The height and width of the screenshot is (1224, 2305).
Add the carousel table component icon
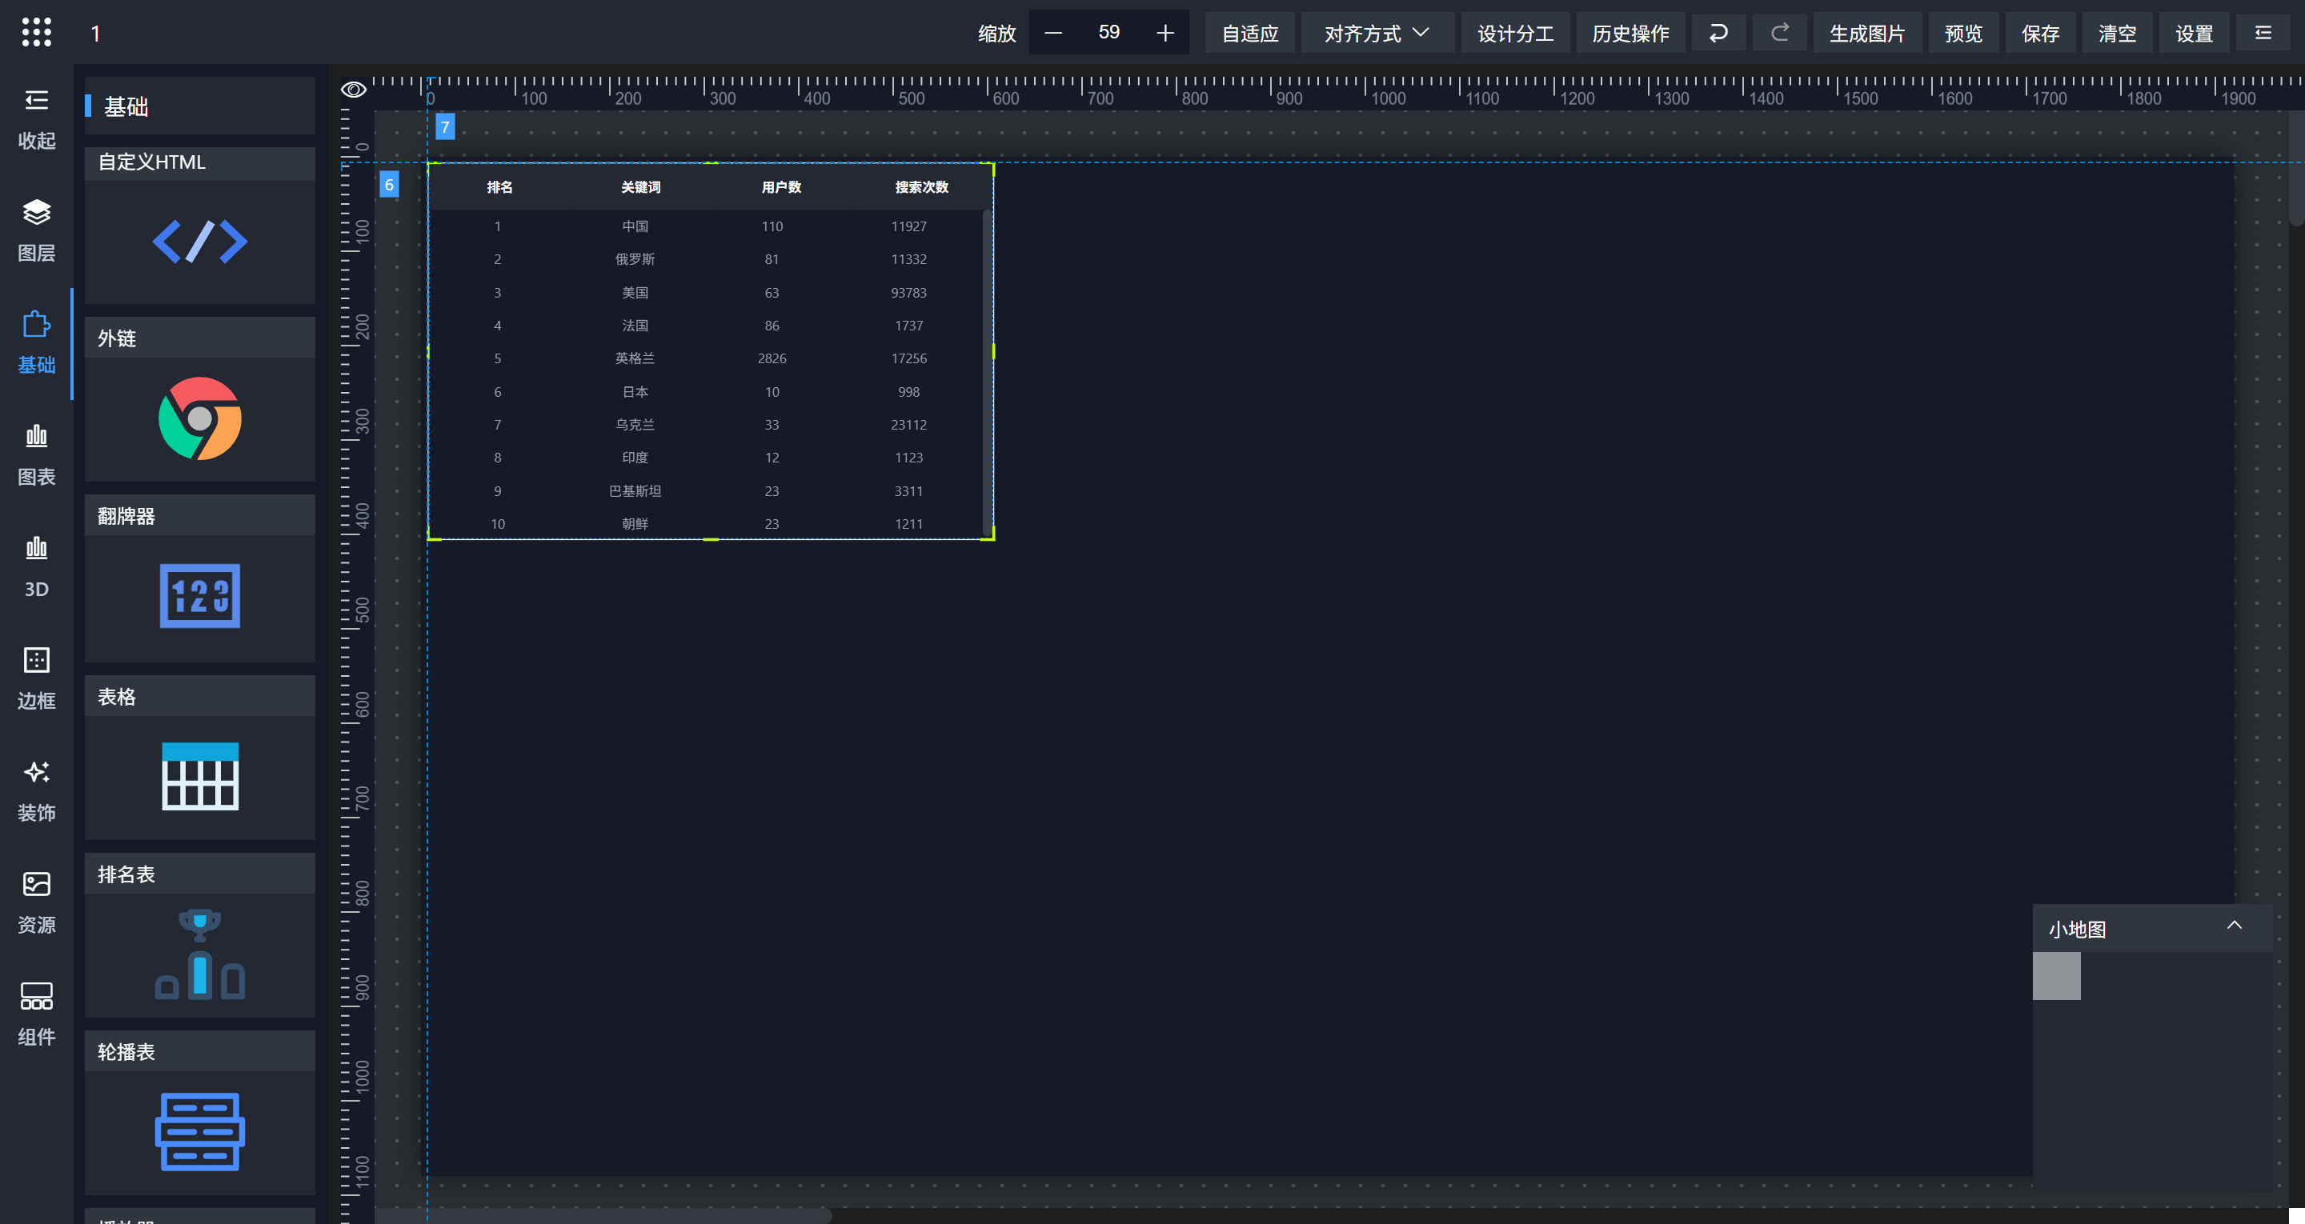point(199,1131)
